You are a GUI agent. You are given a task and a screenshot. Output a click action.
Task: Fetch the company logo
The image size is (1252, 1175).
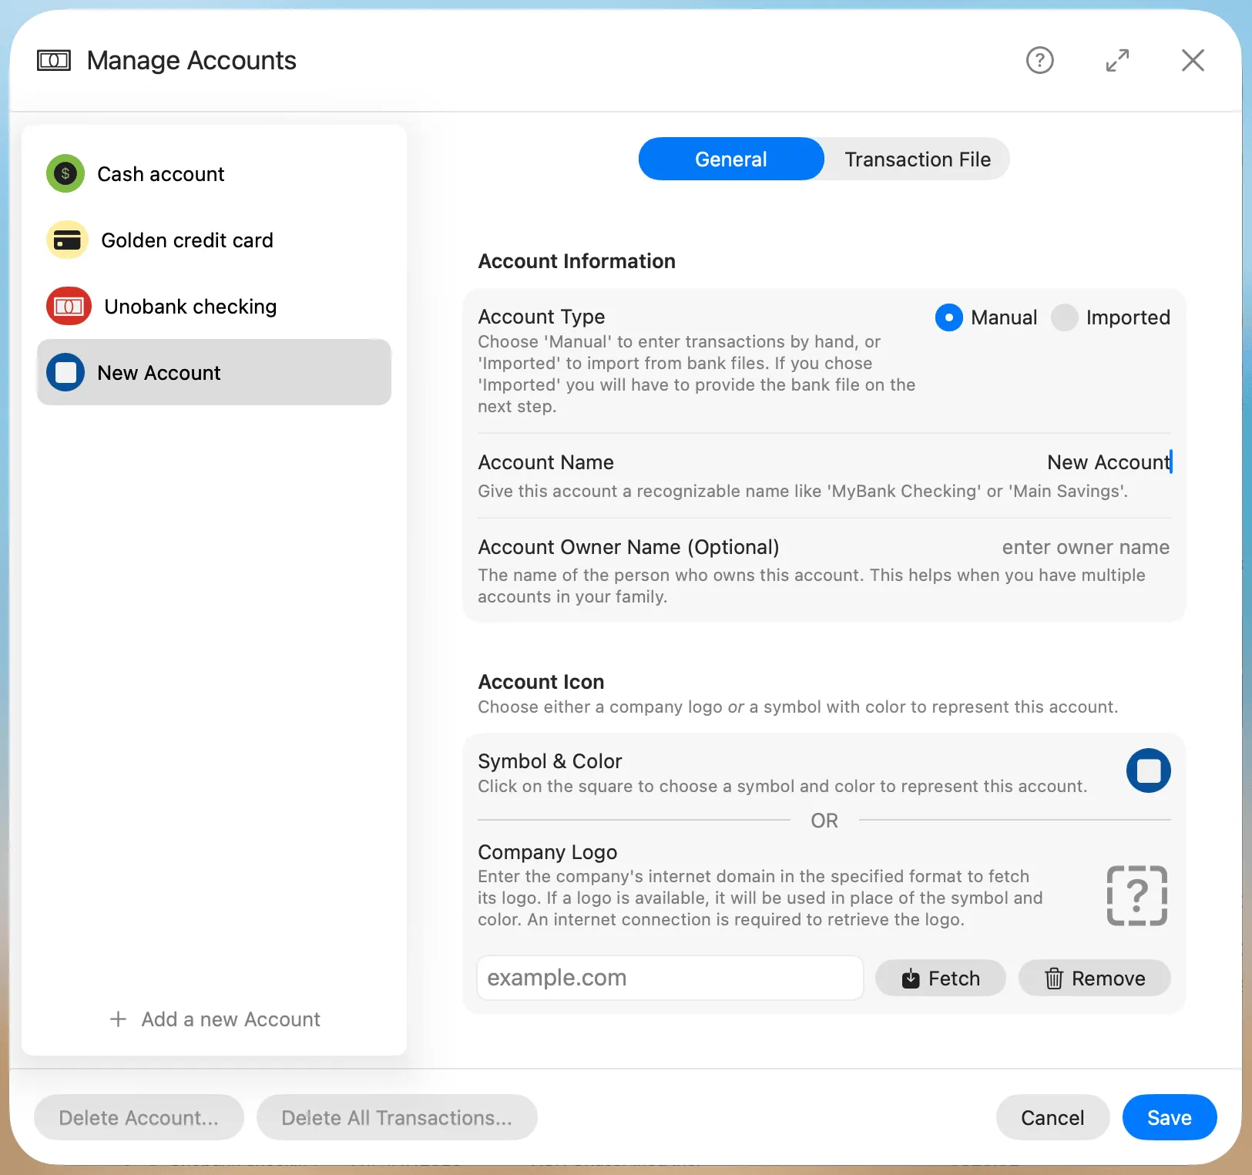point(941,978)
